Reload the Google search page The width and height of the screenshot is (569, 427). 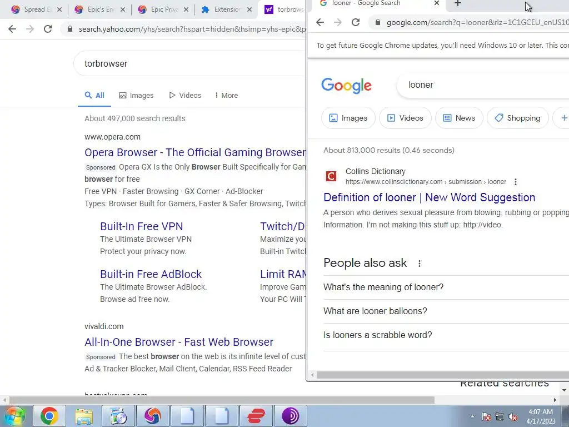point(355,22)
